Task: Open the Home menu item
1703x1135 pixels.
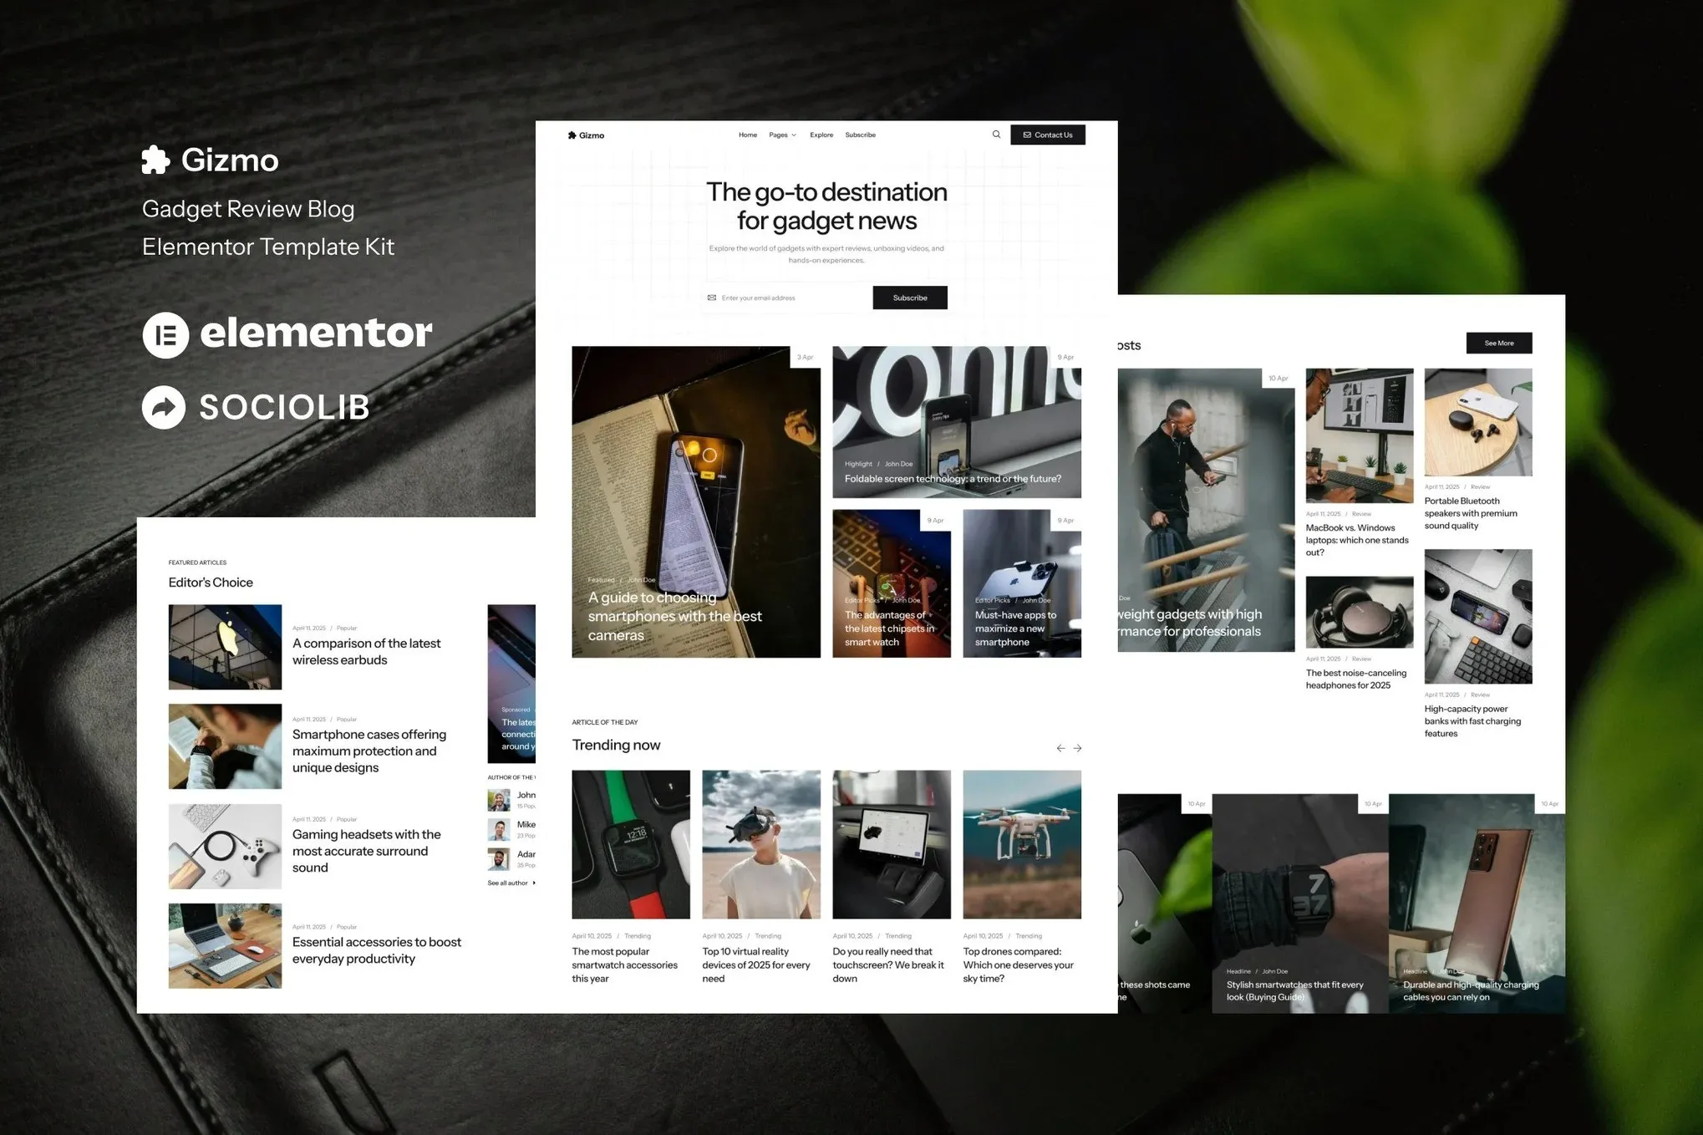Action: 748,135
